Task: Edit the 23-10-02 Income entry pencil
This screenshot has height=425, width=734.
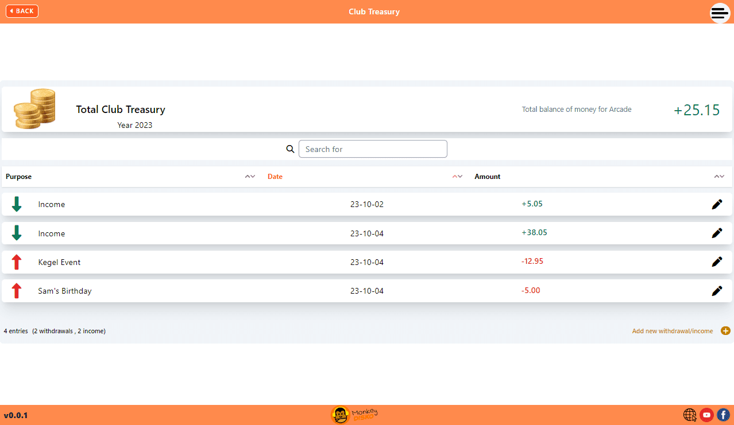Action: (717, 204)
